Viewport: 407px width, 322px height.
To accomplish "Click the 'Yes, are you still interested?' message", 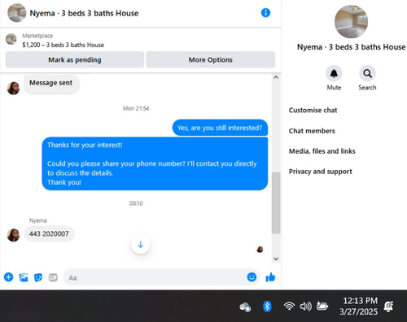I will 220,128.
